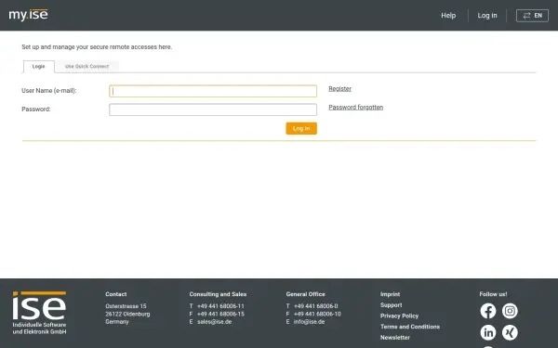This screenshot has height=348, width=558.
Task: Switch to the Use Quick Connect tab
Action: tap(86, 67)
